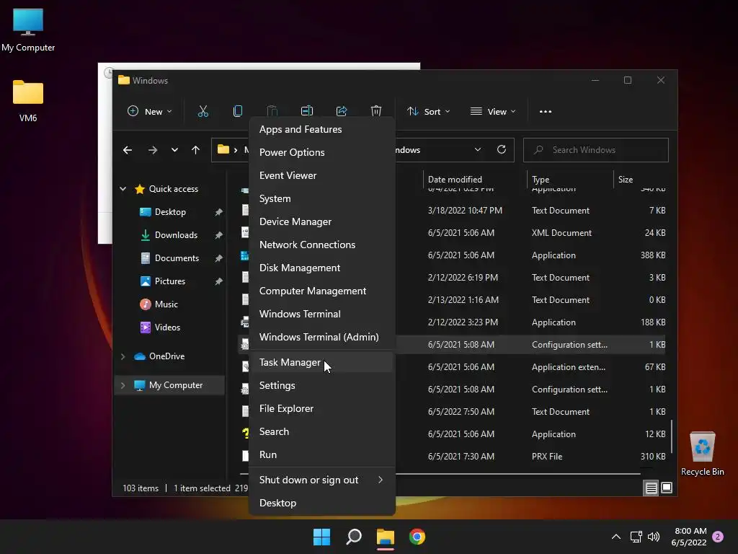The width and height of the screenshot is (738, 554).
Task: Open Videos in navigation pane
Action: [x=167, y=327]
